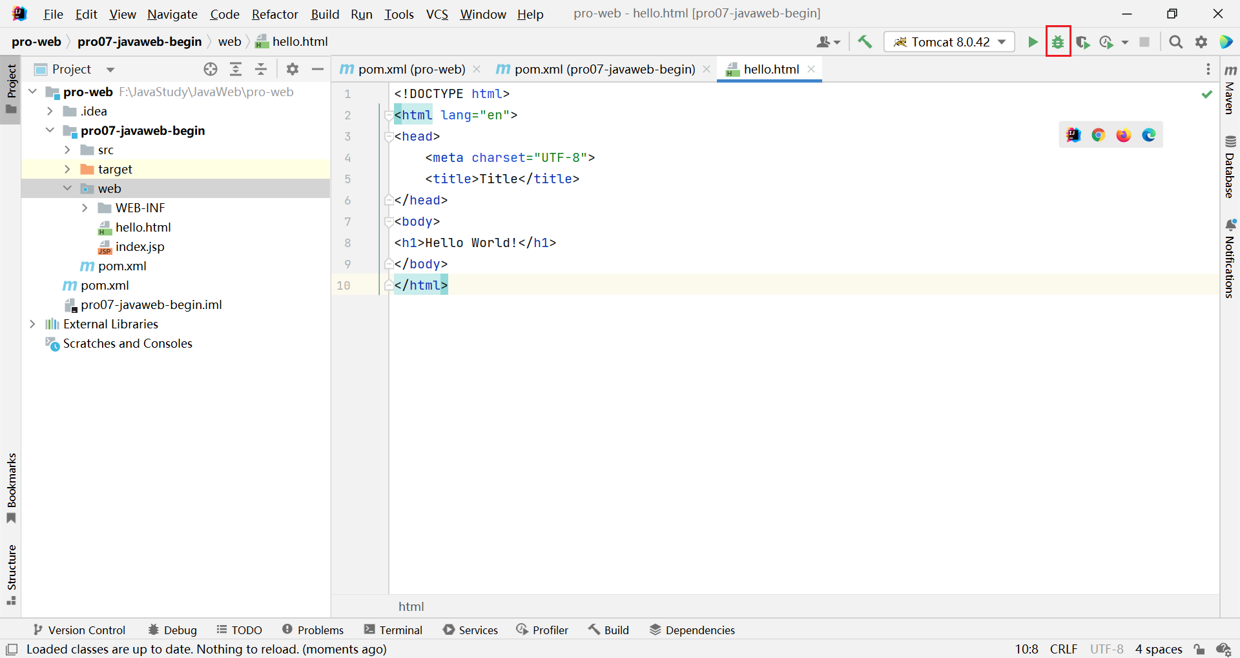Close the hello.html editor tab
1240x658 pixels.
pyautogui.click(x=811, y=69)
